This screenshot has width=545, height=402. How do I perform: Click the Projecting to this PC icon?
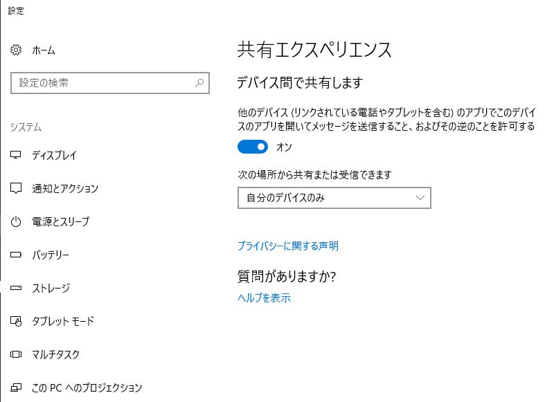tap(17, 387)
